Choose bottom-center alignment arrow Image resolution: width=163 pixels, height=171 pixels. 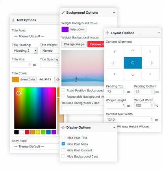pos(133,75)
